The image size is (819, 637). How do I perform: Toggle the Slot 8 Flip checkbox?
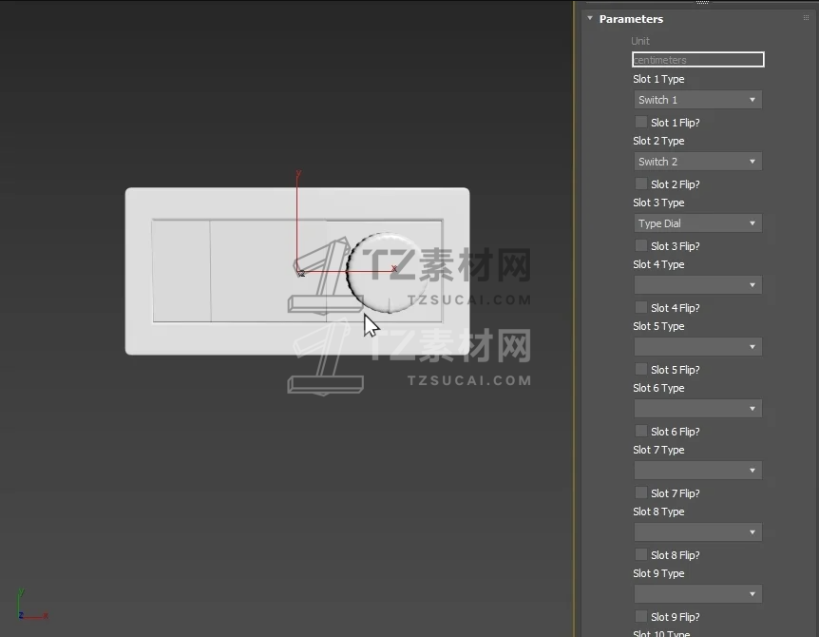[641, 555]
